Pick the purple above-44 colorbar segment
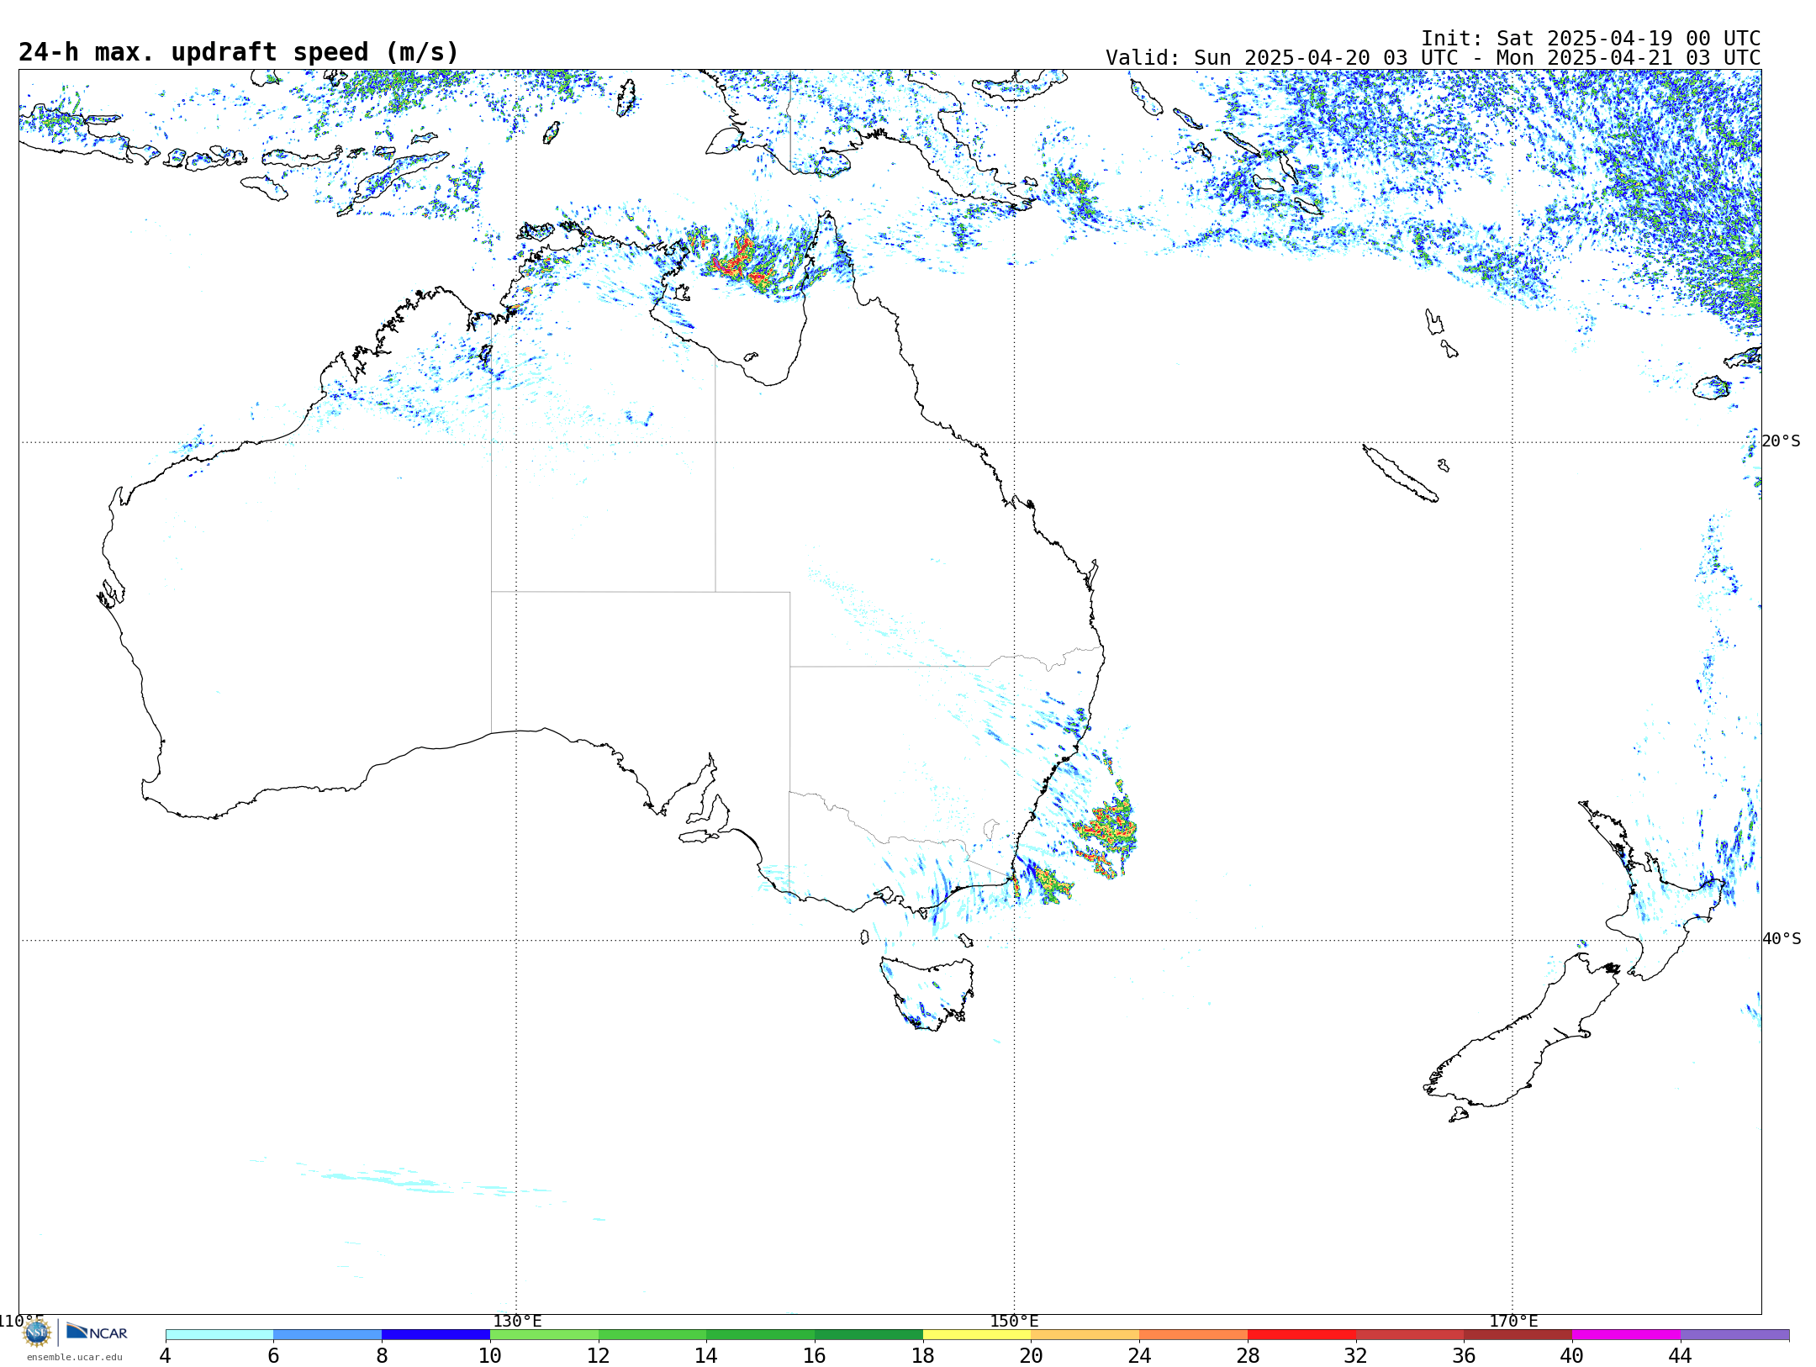1816x1367 pixels. click(x=1734, y=1335)
